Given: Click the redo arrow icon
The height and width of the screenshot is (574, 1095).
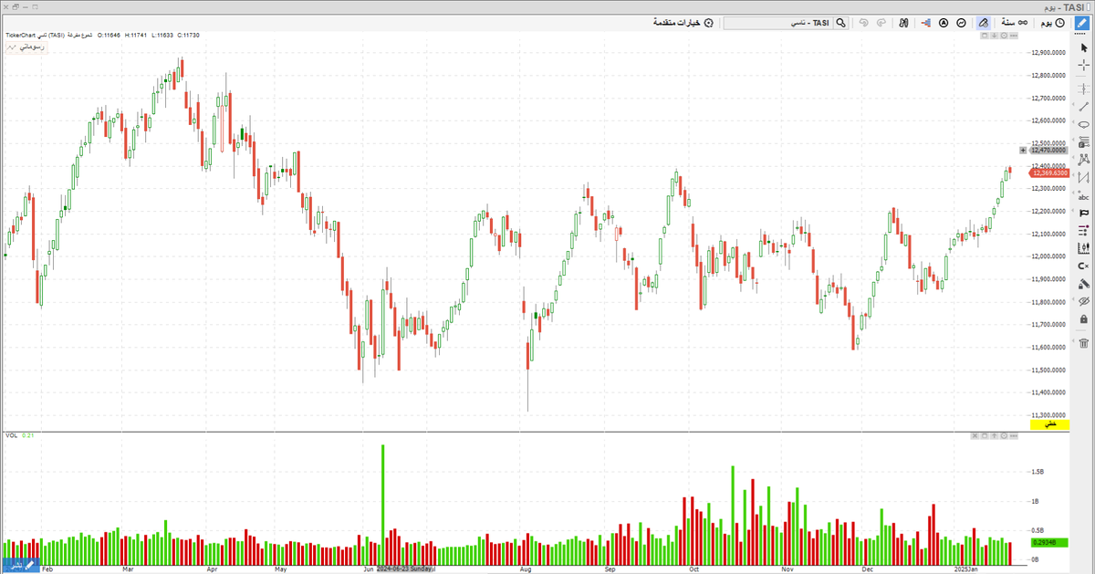Looking at the screenshot, I should 881,23.
